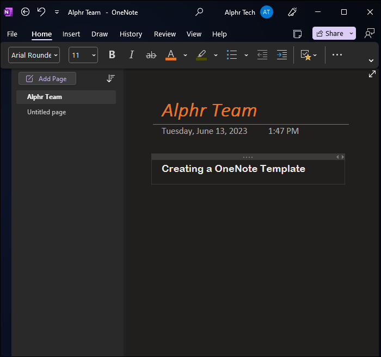
Task: Open the search magnifier icon
Action: tap(199, 12)
